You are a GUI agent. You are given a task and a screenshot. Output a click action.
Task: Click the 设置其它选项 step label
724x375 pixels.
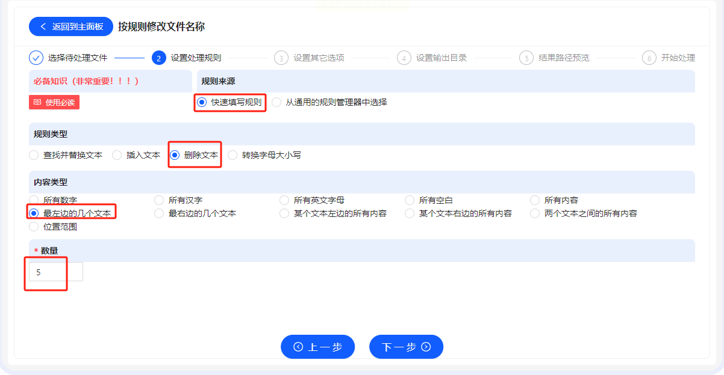(319, 58)
